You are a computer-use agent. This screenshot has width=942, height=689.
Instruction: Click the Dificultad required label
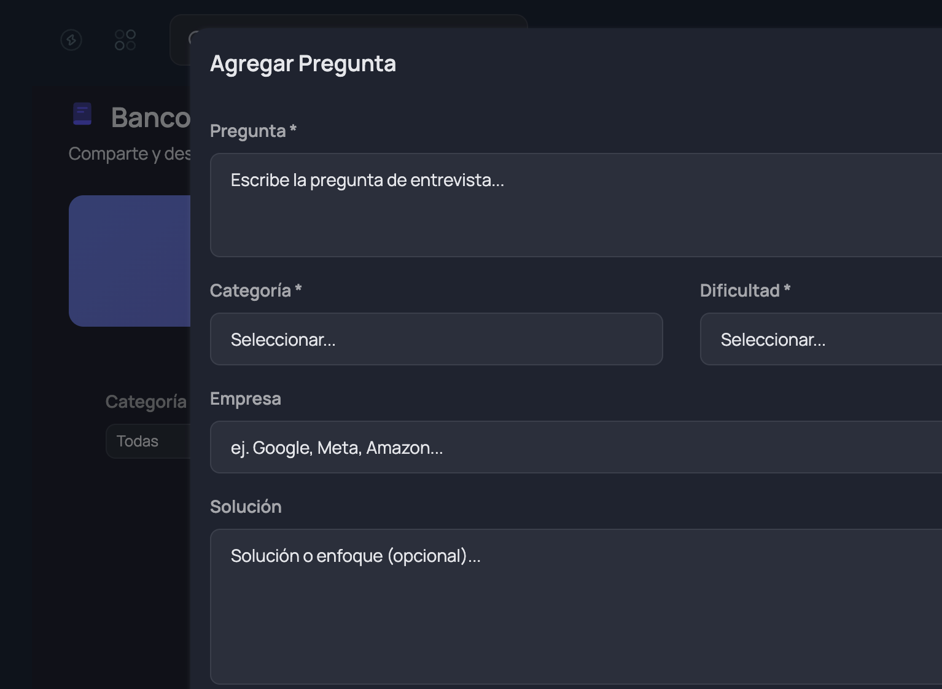pyautogui.click(x=745, y=290)
